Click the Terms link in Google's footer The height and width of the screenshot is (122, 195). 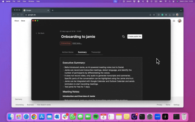tap(168, 105)
